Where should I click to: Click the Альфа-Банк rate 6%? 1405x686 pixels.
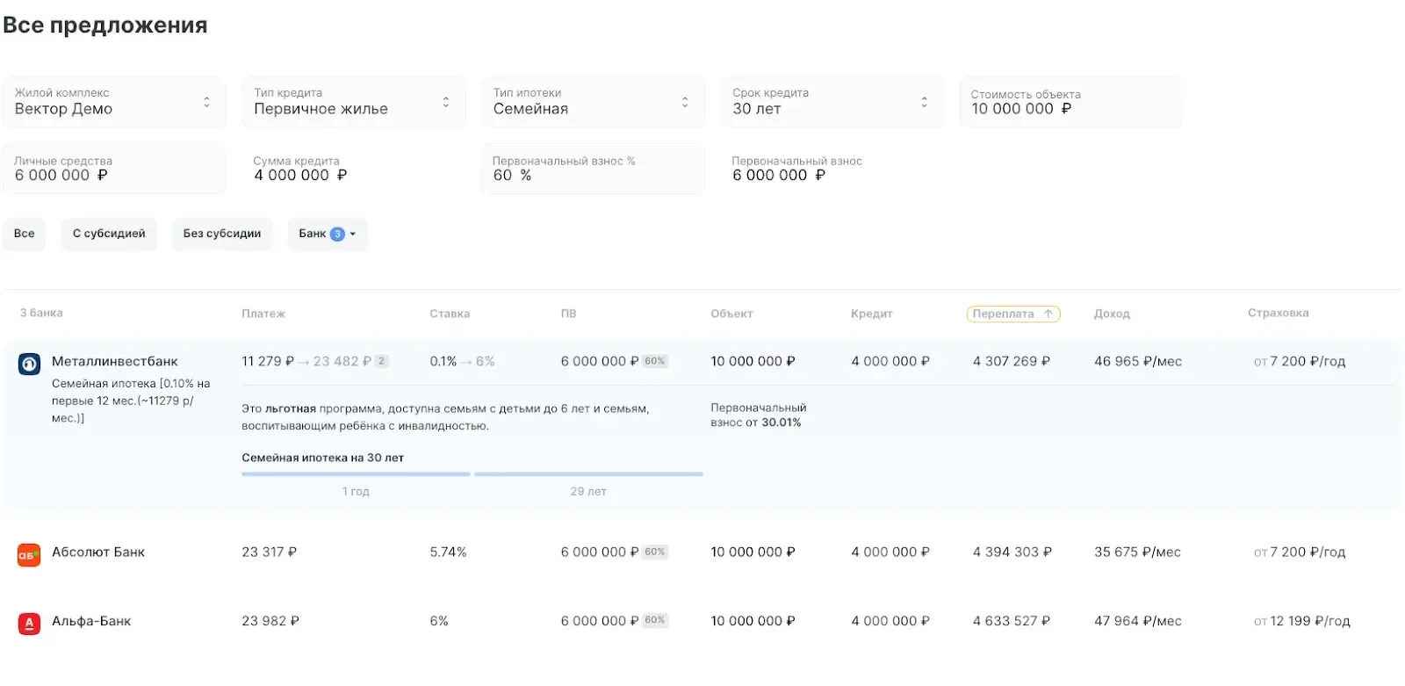pos(439,621)
